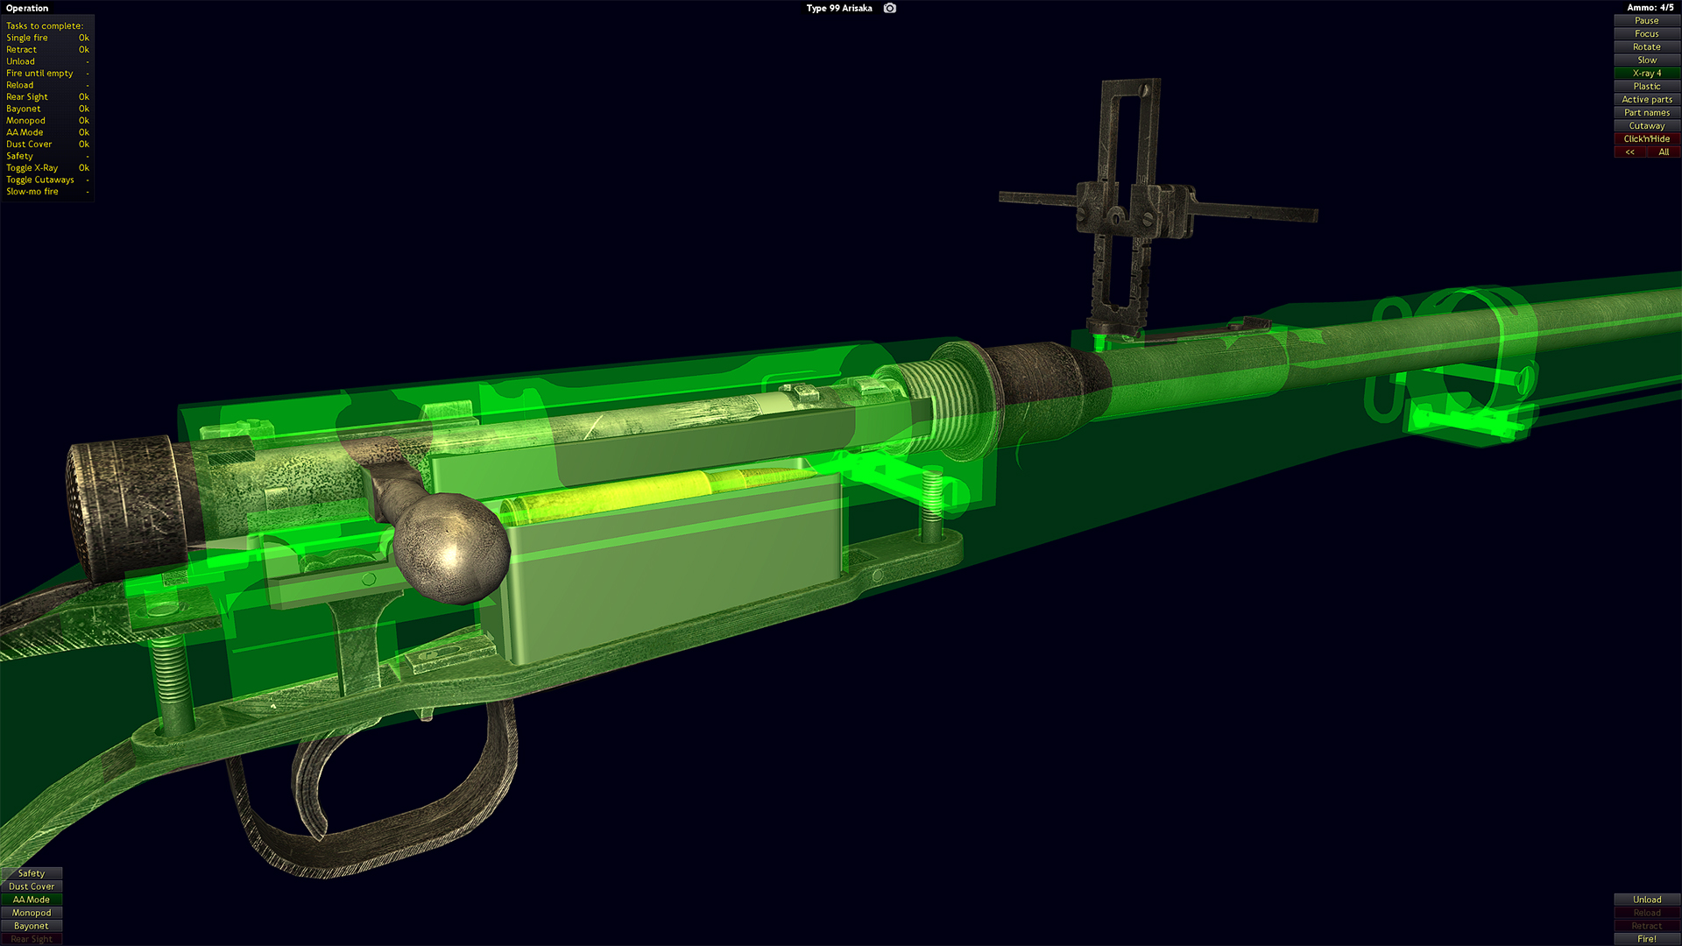Fire the rifle with the Fire! button
The height and width of the screenshot is (946, 1682).
1646,939
